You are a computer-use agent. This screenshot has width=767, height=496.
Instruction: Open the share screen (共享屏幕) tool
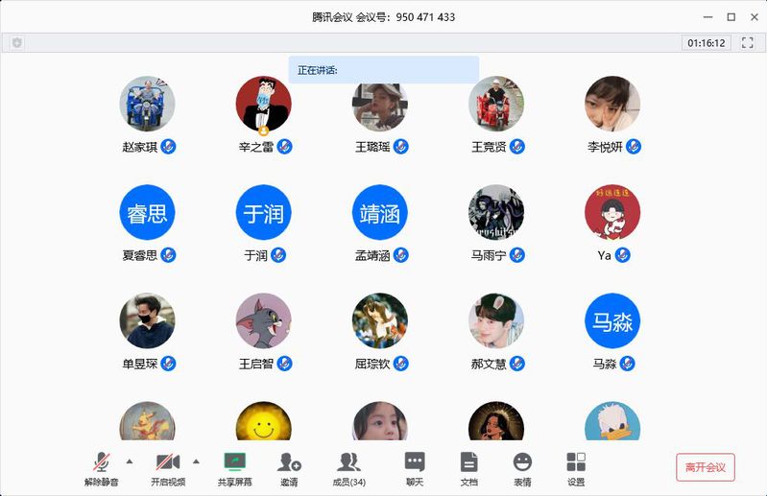pos(235,468)
